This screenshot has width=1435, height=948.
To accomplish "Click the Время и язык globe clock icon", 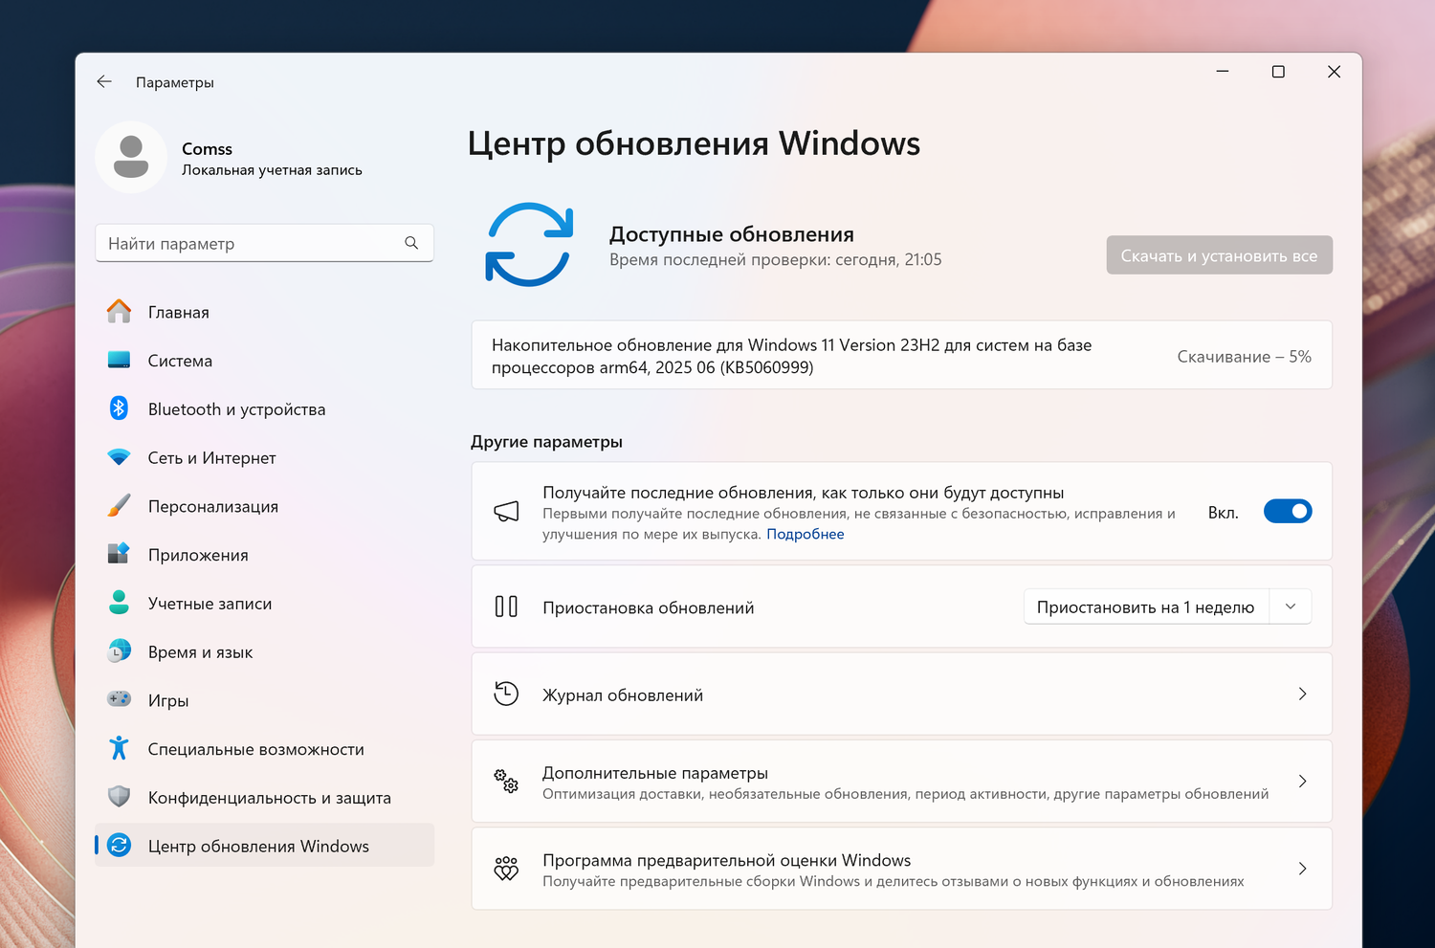I will (119, 651).
